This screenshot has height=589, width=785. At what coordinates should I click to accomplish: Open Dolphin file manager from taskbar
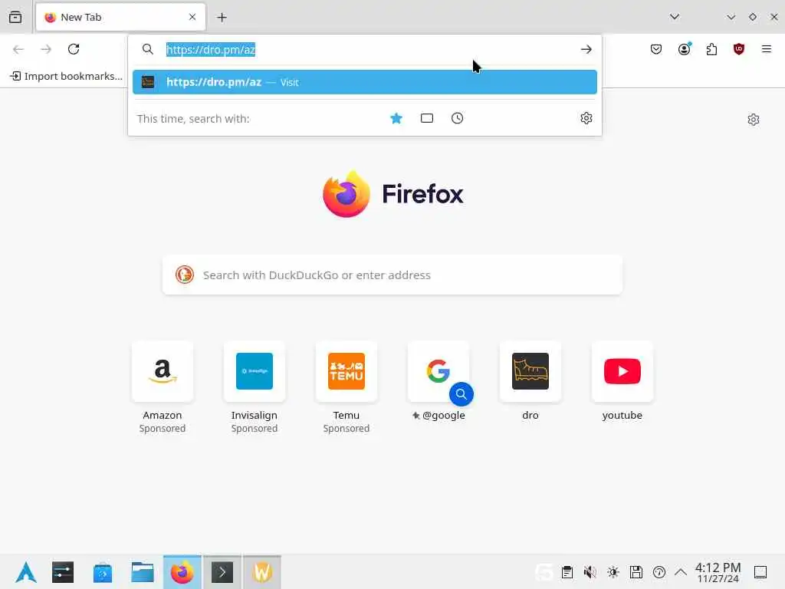coord(142,572)
